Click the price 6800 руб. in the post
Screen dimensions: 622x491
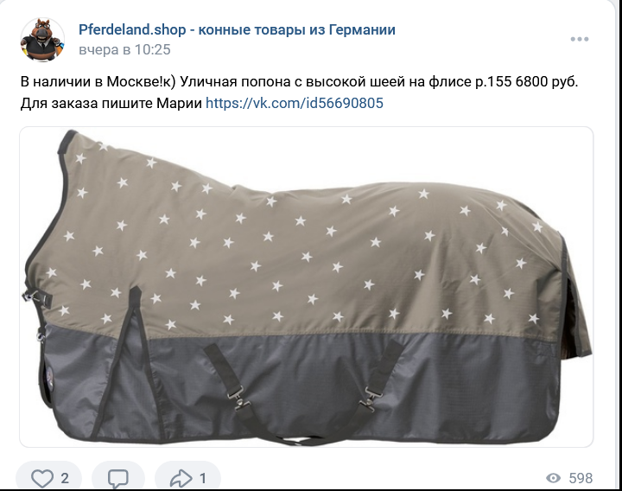point(547,82)
